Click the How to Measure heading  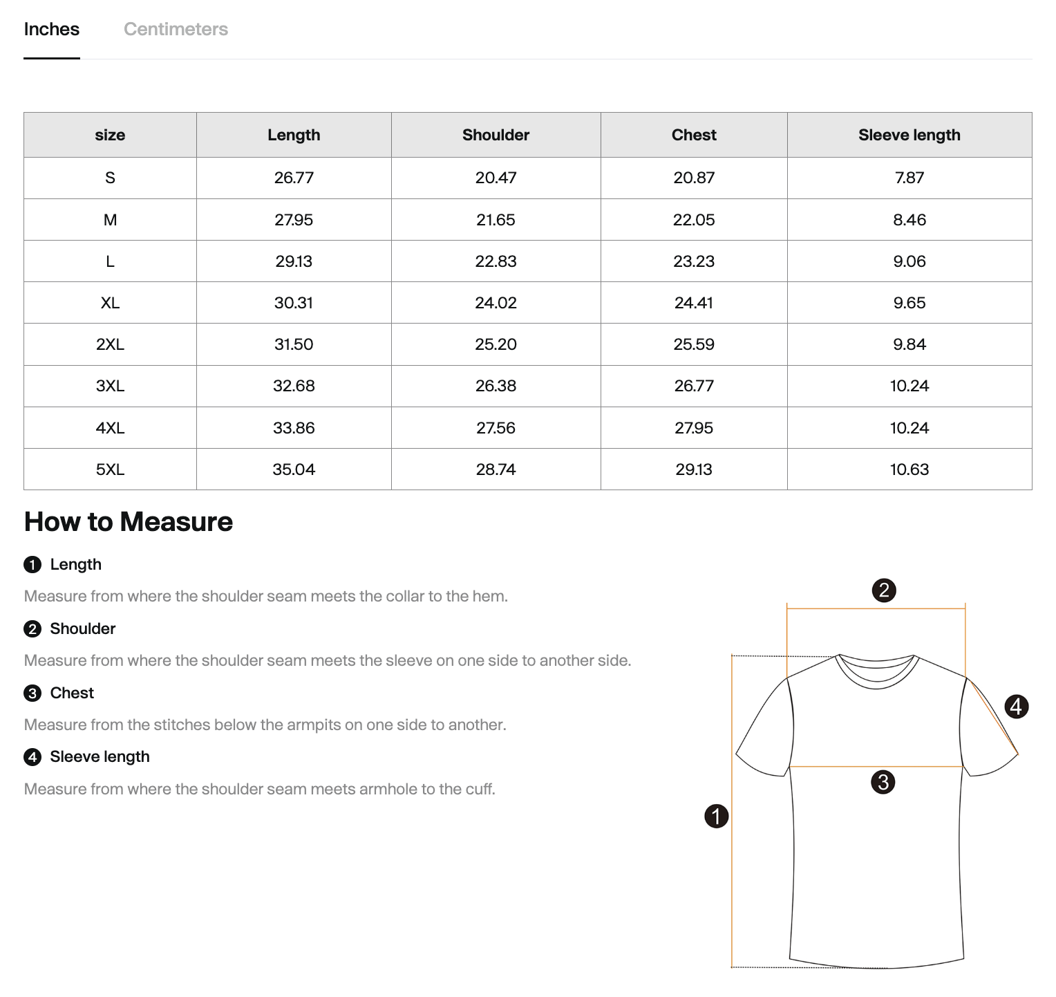click(x=129, y=521)
